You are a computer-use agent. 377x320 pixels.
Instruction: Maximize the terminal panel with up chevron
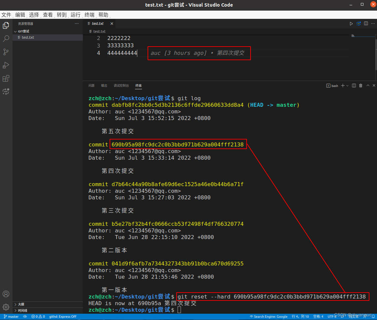[x=368, y=86]
